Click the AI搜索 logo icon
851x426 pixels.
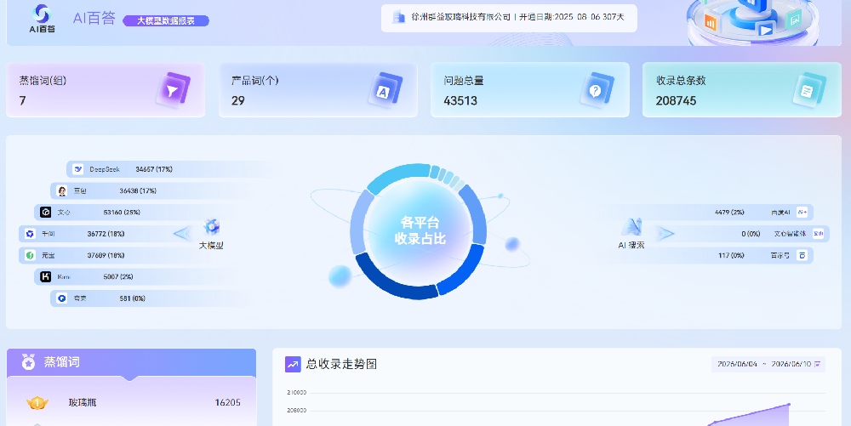coord(631,227)
